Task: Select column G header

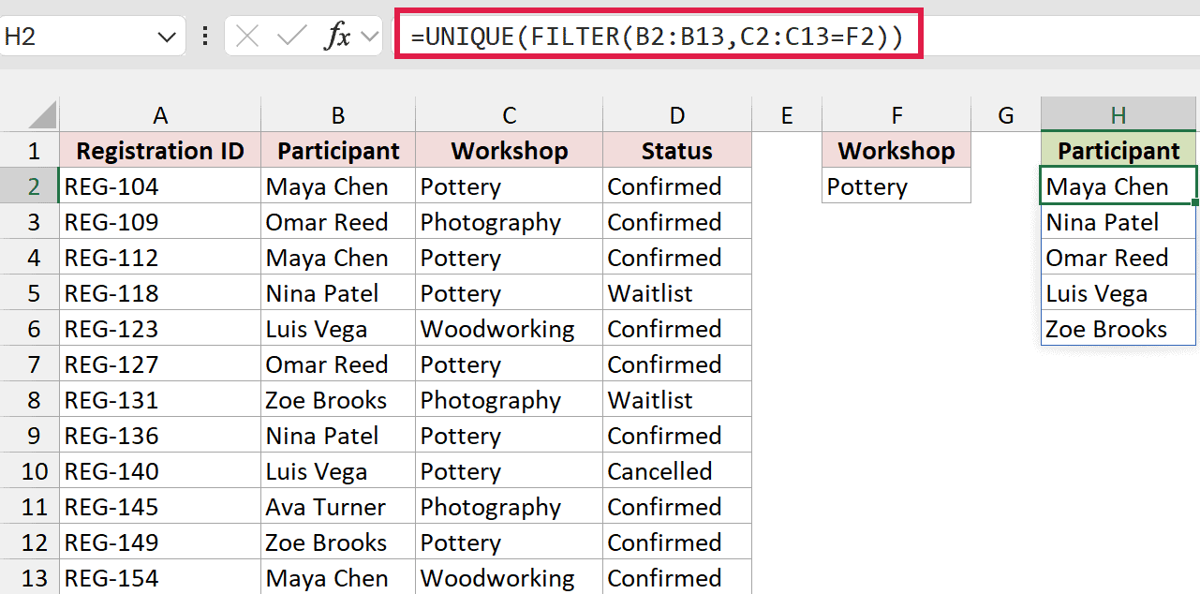Action: point(1006,115)
